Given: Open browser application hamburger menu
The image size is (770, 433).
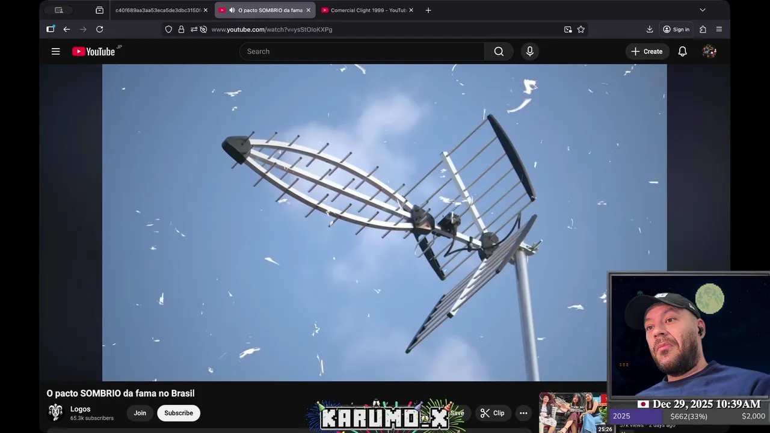Looking at the screenshot, I should pyautogui.click(x=719, y=29).
